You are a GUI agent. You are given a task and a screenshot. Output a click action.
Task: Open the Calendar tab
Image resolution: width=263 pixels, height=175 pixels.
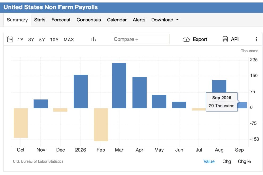point(117,20)
